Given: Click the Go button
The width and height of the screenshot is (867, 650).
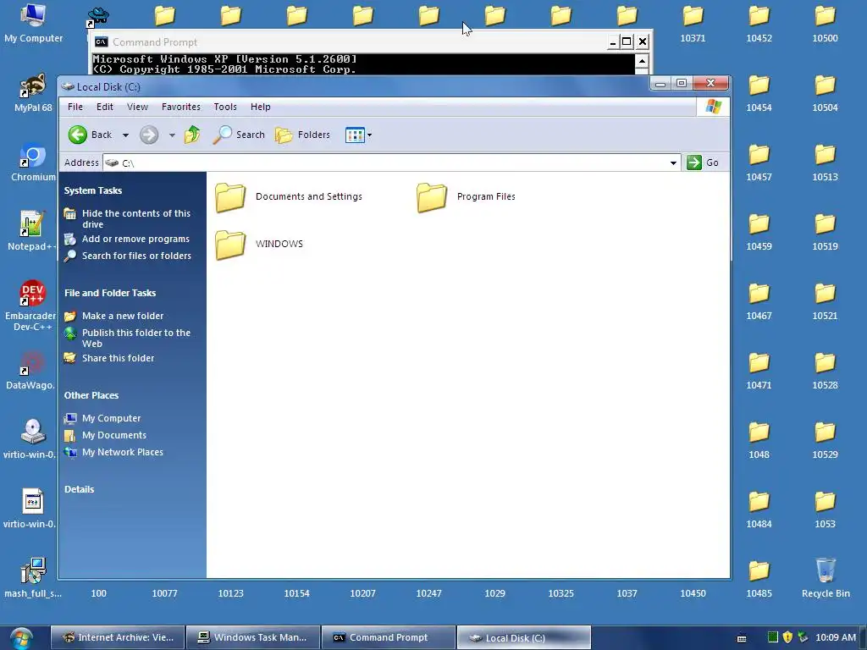Looking at the screenshot, I should [x=702, y=162].
